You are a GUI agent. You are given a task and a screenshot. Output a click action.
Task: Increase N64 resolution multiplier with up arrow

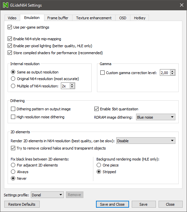tap(72, 85)
